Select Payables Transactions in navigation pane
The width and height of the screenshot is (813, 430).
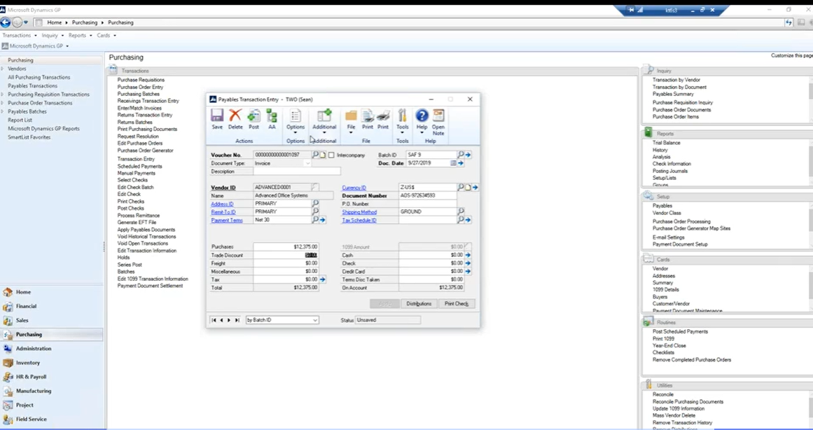(x=33, y=85)
